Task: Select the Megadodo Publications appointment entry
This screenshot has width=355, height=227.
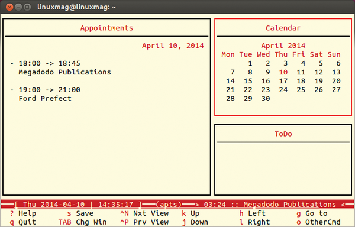Action: [x=64, y=72]
